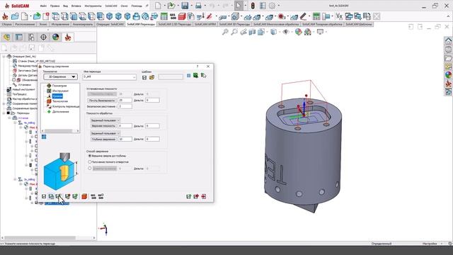This screenshot has height=255, width=453.
Task: Open the upper plane definition dropdown
Action: 105,120
